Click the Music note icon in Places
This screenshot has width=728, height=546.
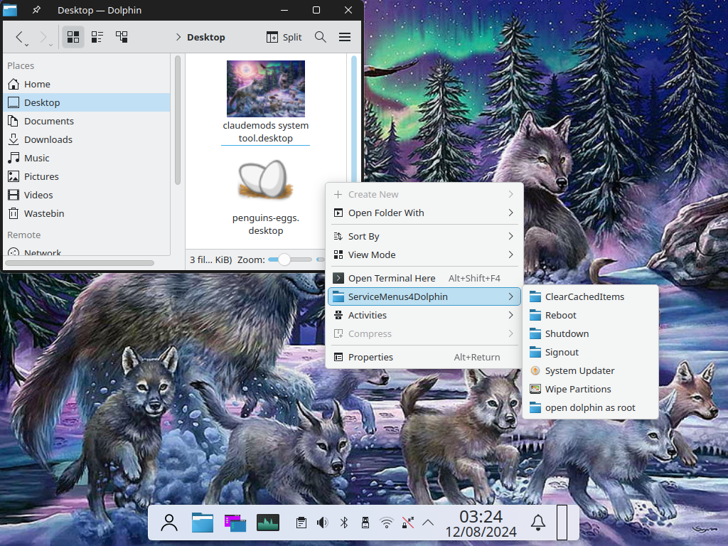tap(14, 159)
